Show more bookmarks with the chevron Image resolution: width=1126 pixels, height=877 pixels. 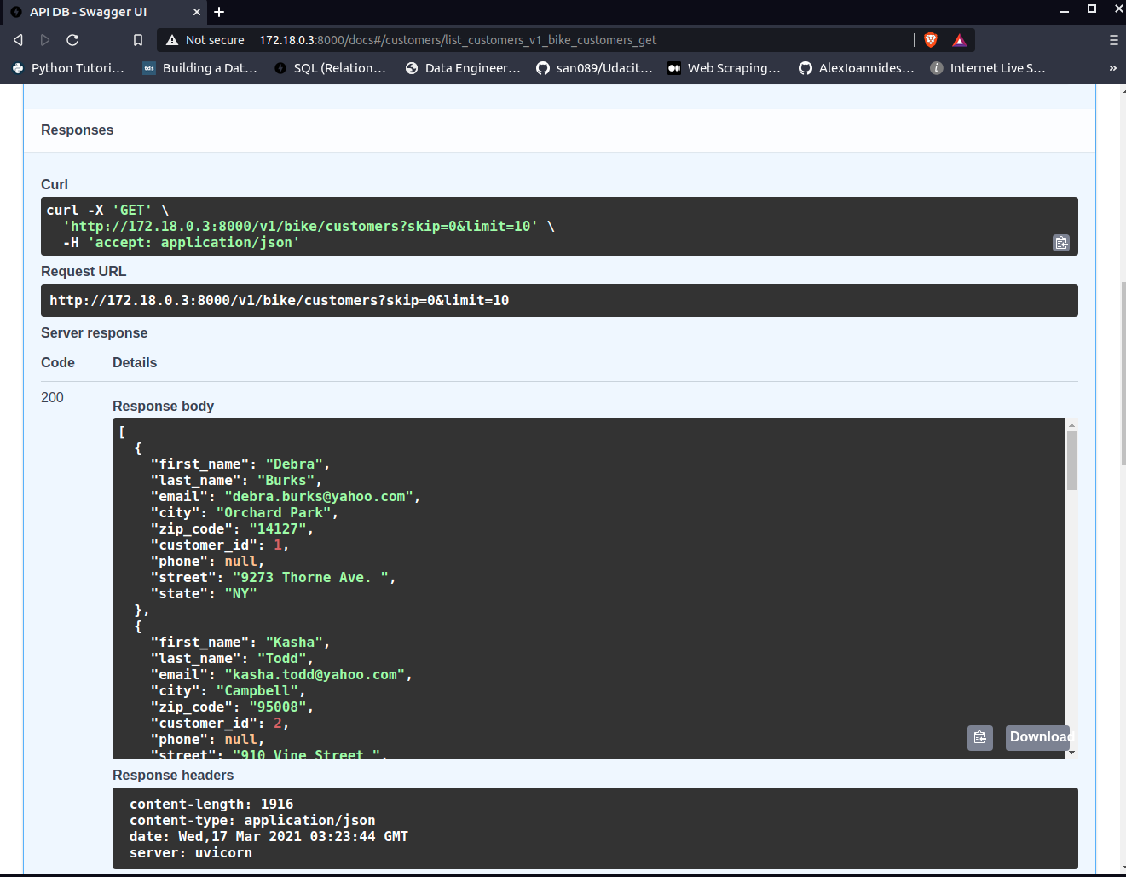click(x=1112, y=68)
